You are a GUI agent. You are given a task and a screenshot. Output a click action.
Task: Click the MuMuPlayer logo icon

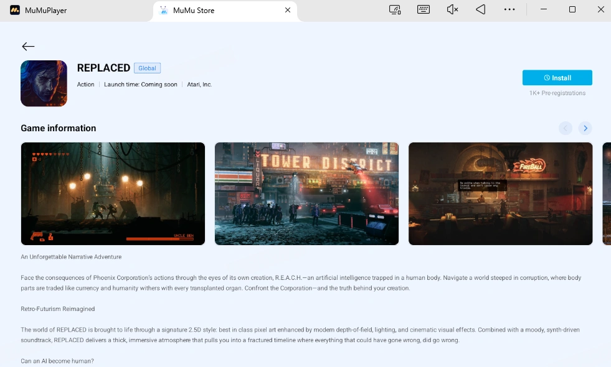[x=15, y=10]
